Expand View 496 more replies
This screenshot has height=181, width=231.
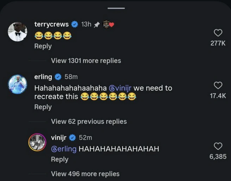85,174
